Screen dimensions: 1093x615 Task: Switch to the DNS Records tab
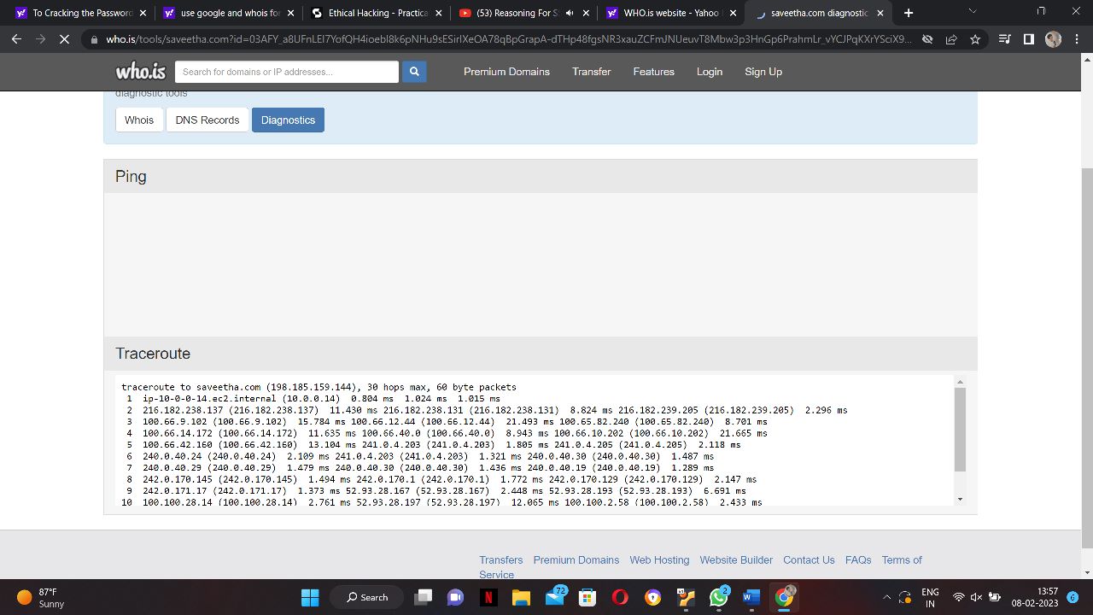coord(207,120)
